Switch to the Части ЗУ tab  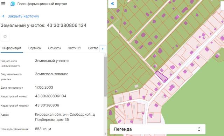[74, 48]
